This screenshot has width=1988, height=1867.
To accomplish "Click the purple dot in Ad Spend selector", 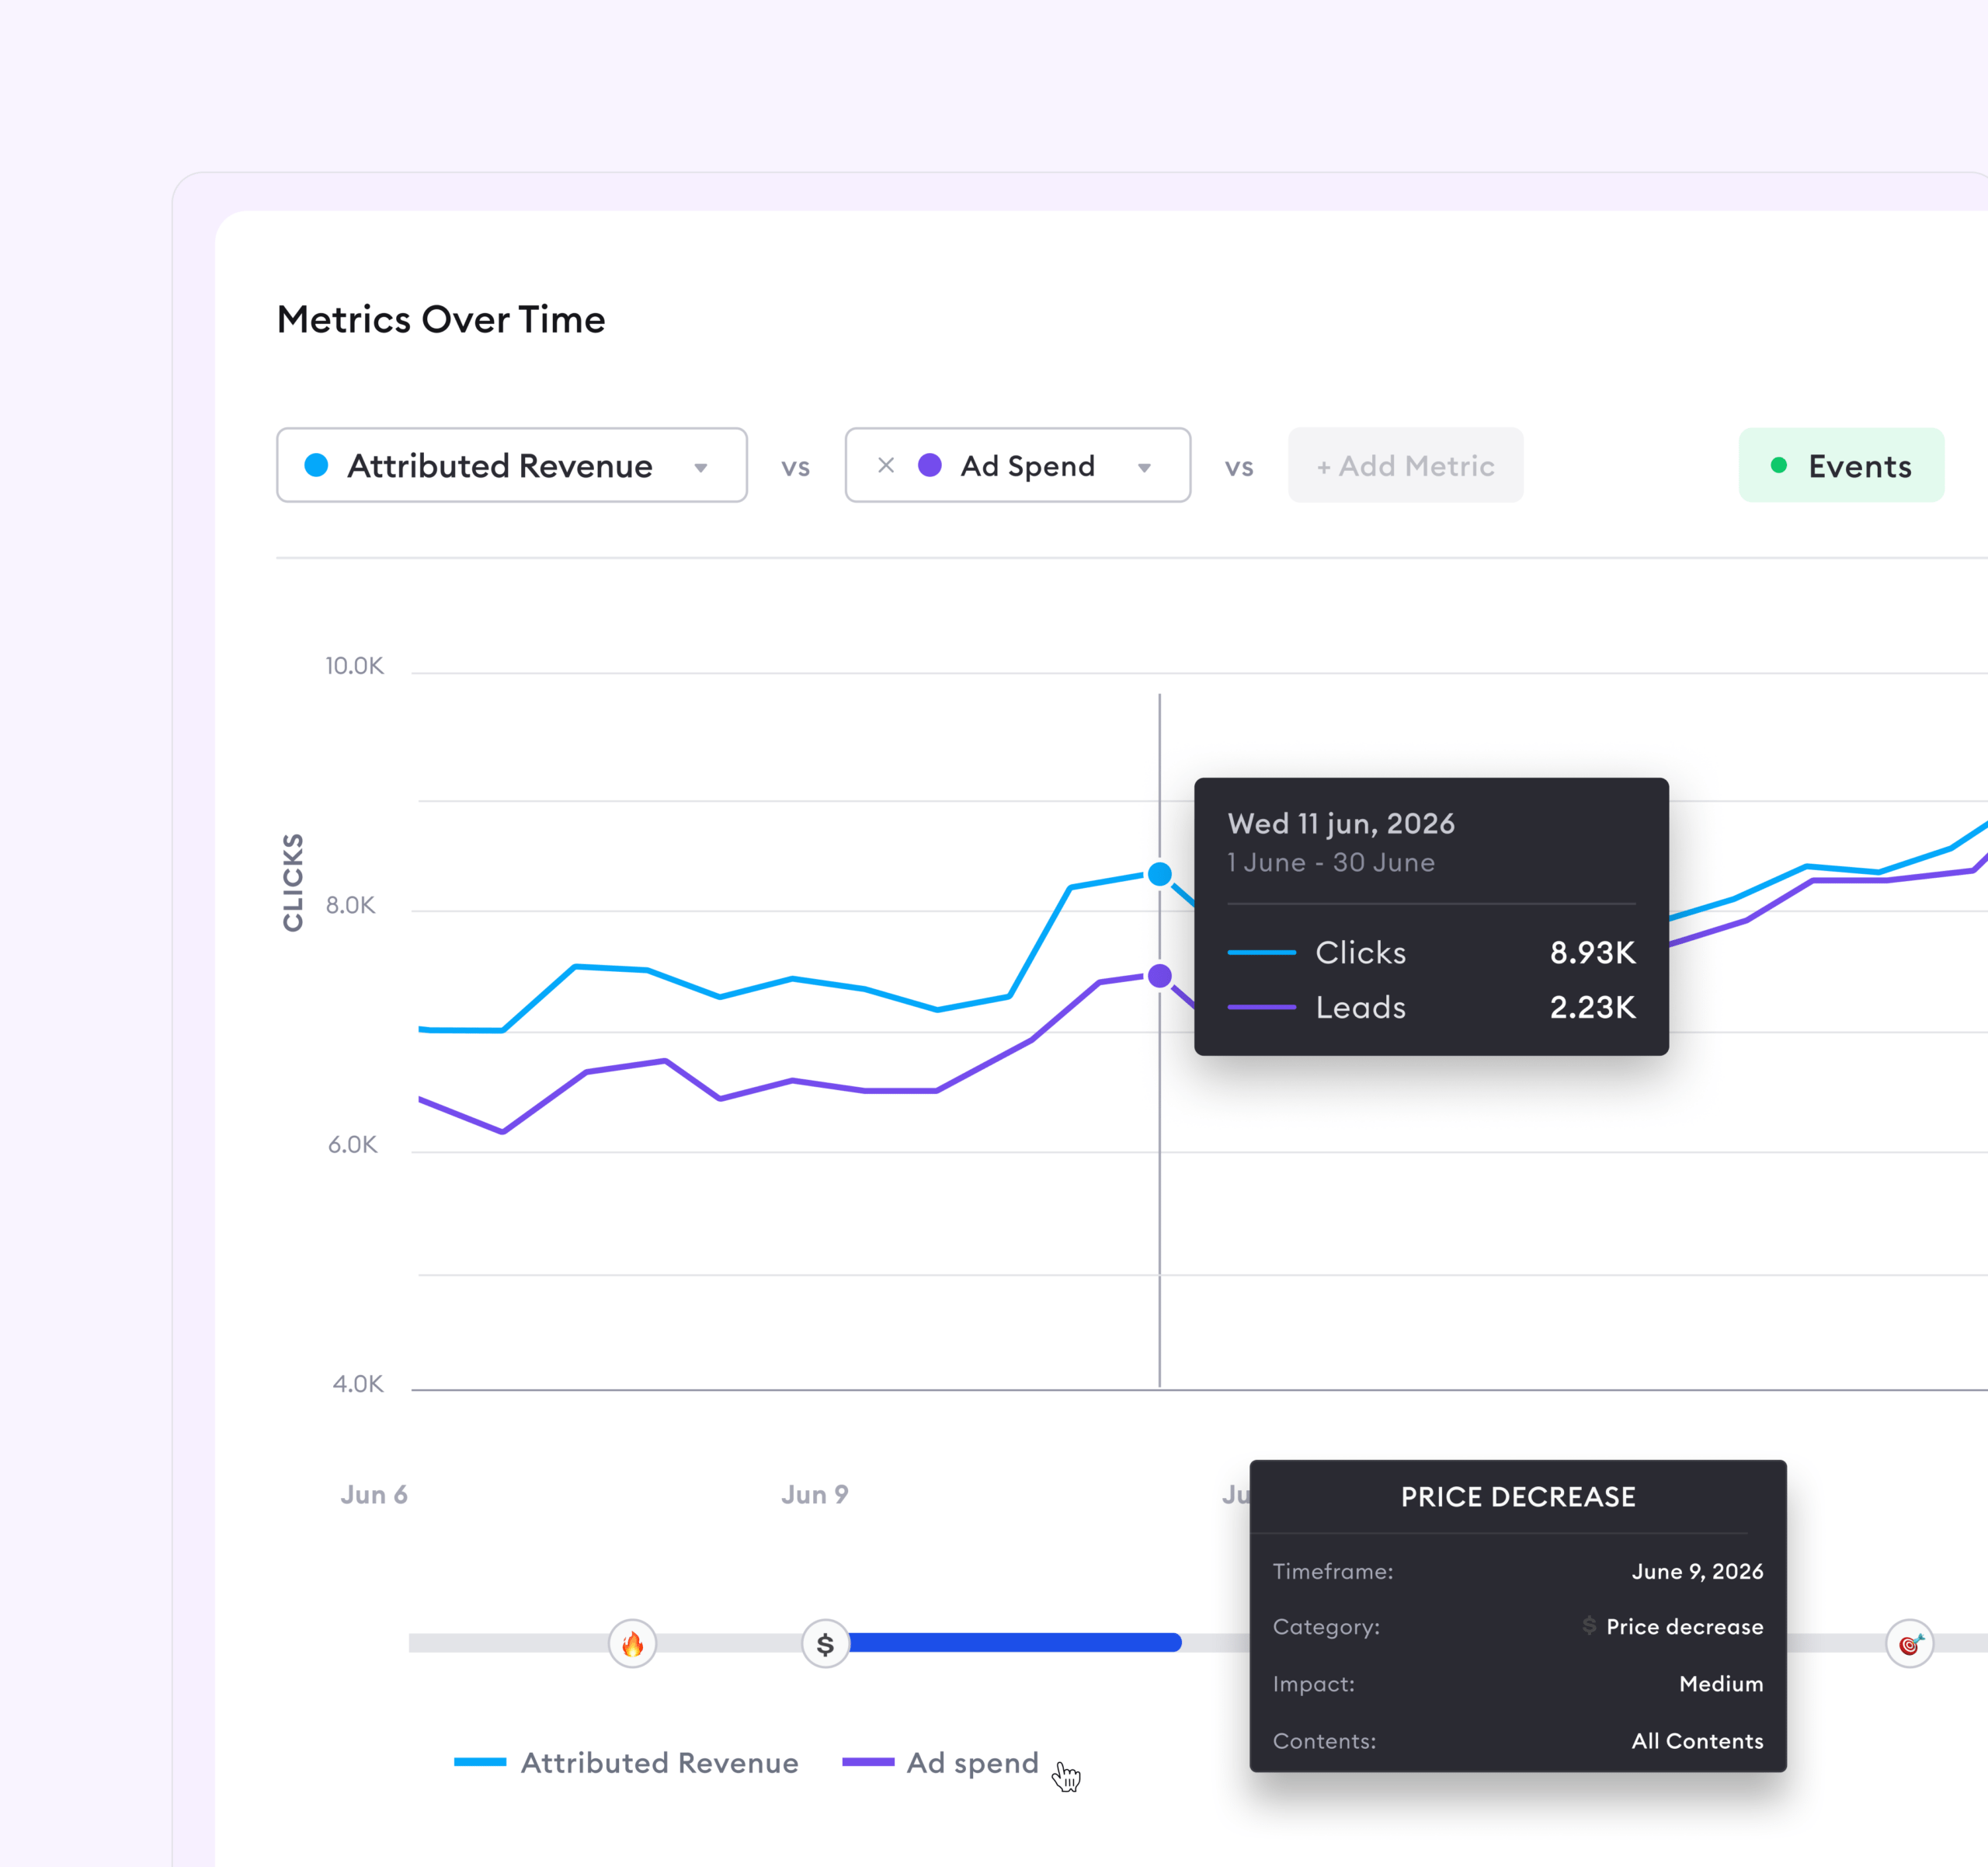I will pyautogui.click(x=930, y=465).
